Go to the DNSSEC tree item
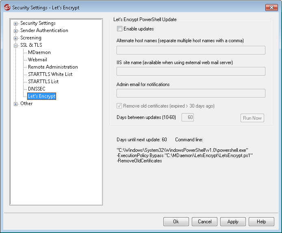The width and height of the screenshot is (282, 233). point(37,89)
